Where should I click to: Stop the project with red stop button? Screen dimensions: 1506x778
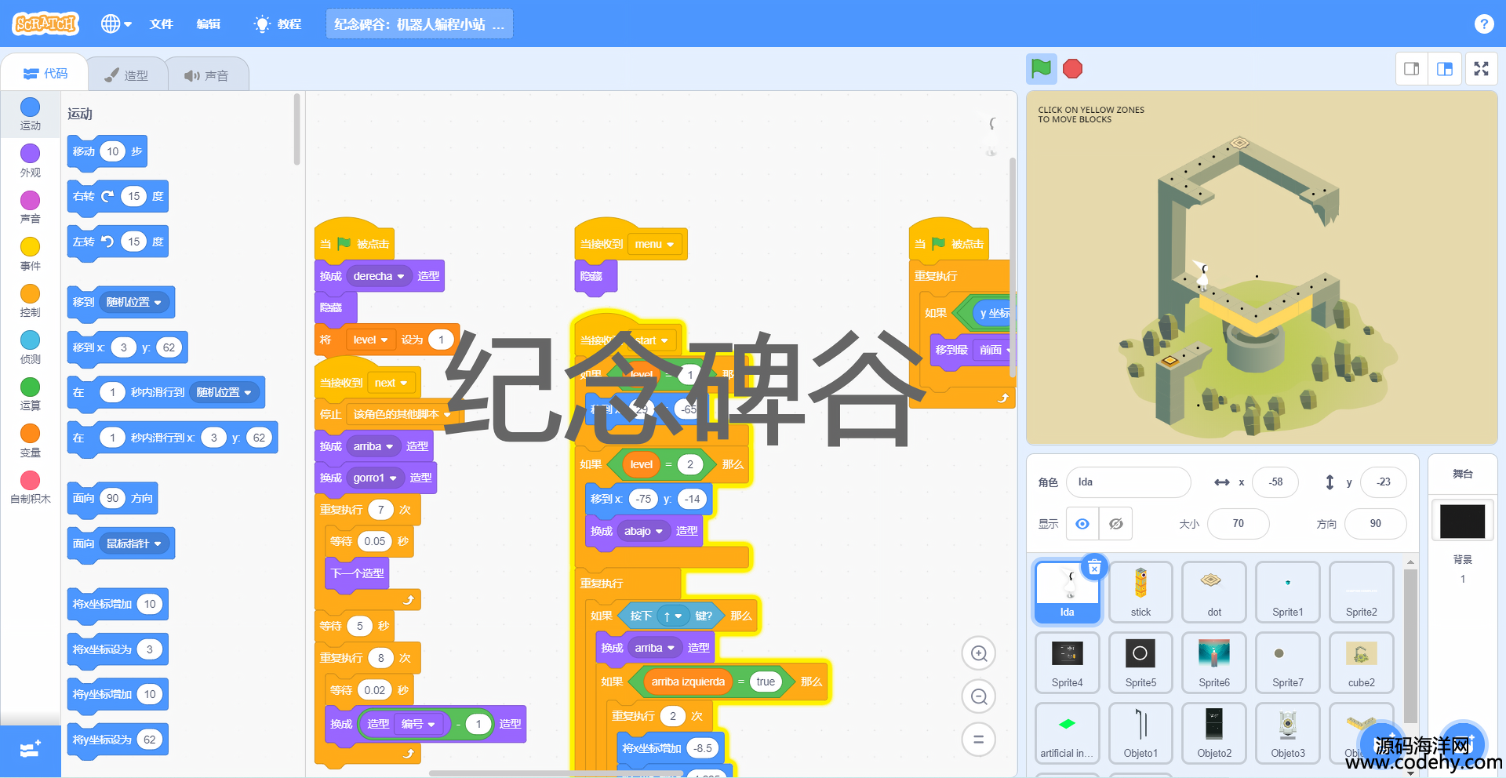1072,69
